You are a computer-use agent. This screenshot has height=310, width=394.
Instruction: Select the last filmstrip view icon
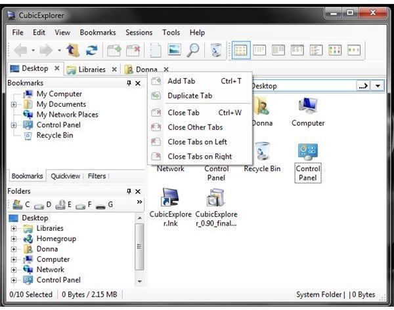(354, 50)
